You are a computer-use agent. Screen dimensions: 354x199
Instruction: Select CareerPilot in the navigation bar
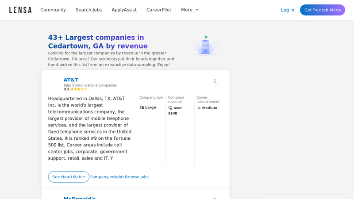159,10
